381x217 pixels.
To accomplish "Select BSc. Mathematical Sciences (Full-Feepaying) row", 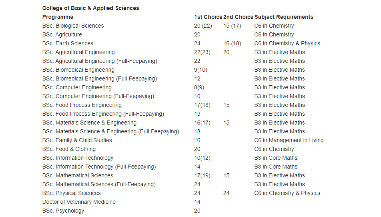I will [x=99, y=184].
